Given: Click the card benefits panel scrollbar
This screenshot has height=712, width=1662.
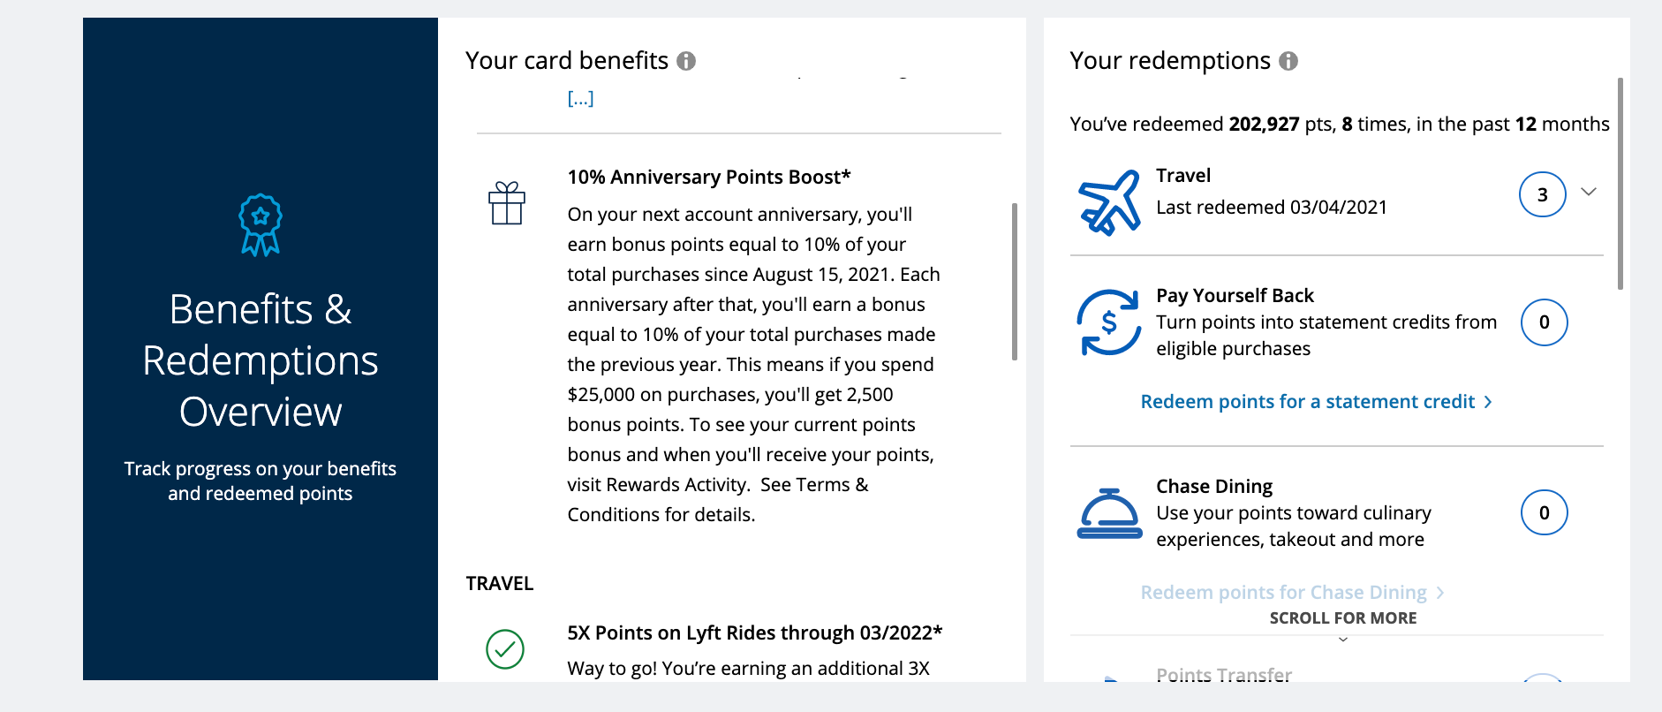Looking at the screenshot, I should click(x=1015, y=282).
